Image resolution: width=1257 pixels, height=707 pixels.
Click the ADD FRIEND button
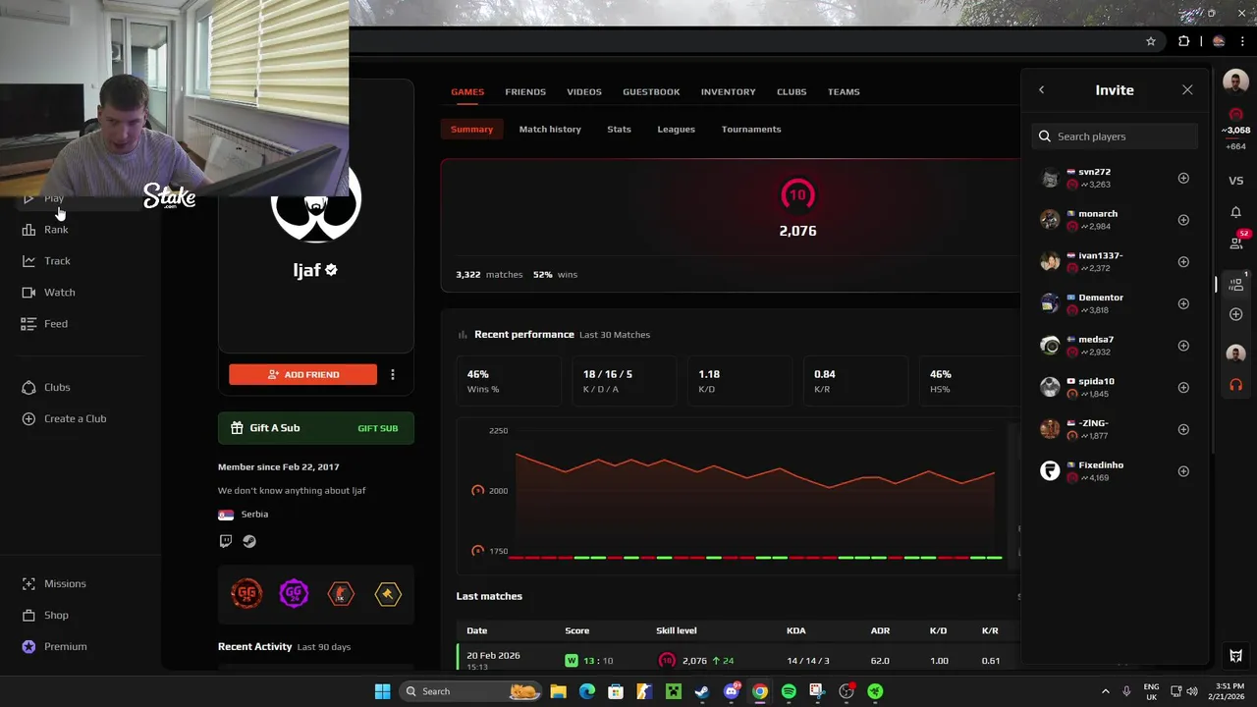tap(302, 374)
